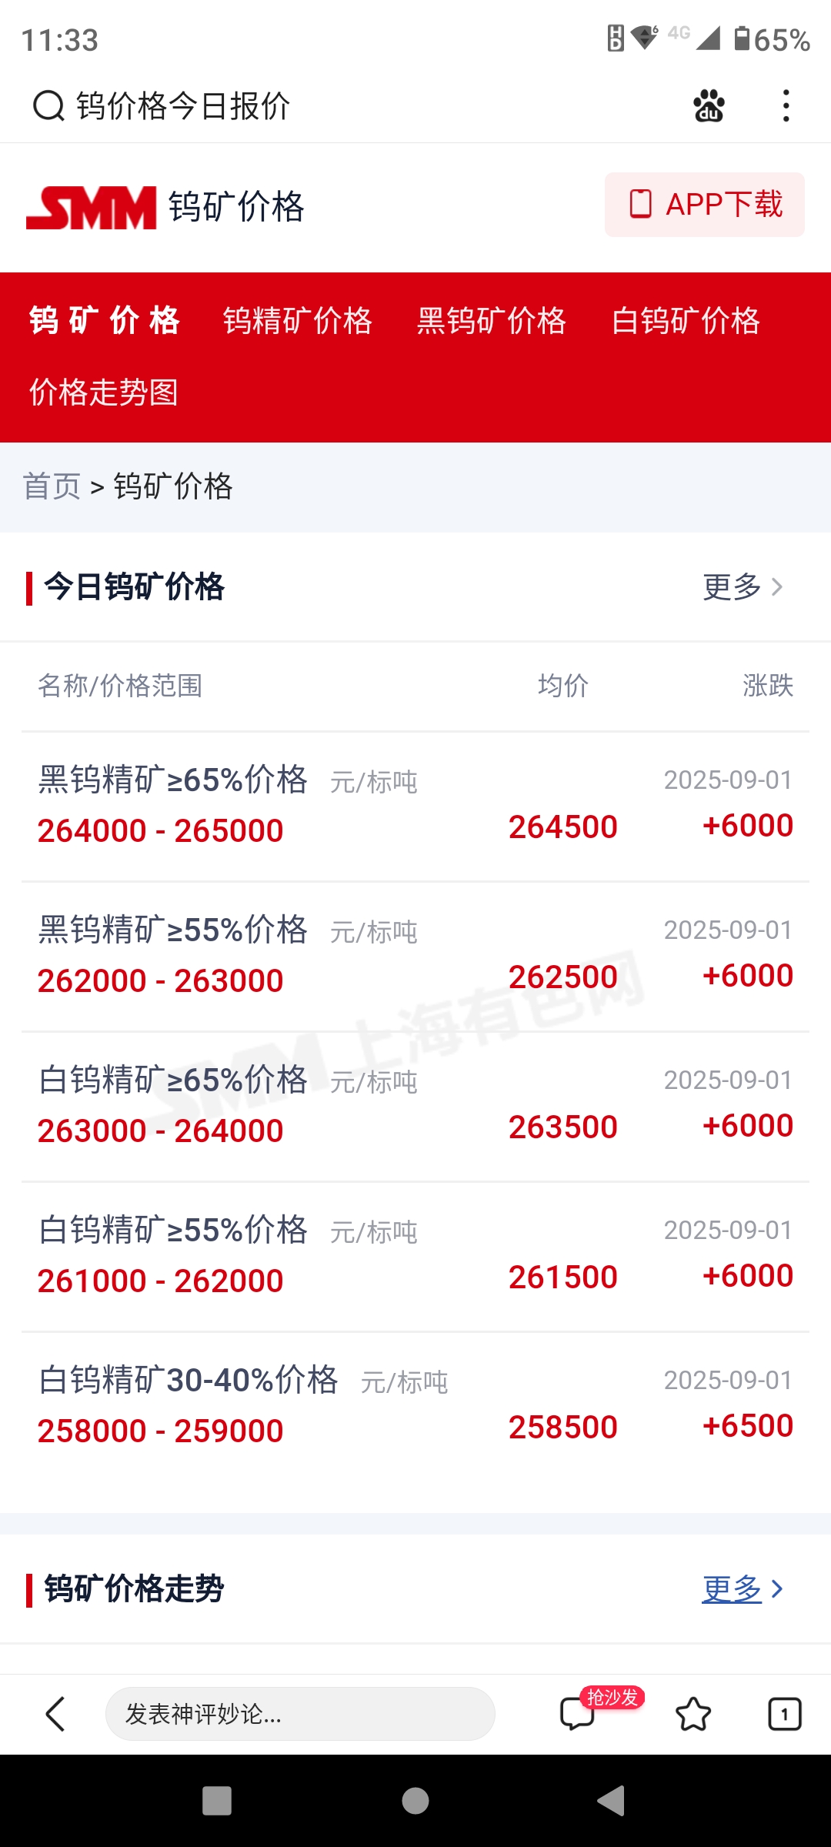Open the 价格走势图 tab

[104, 392]
